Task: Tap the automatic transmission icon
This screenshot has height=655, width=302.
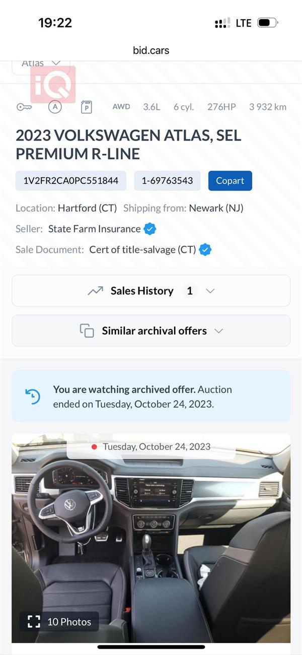Action: [x=55, y=107]
